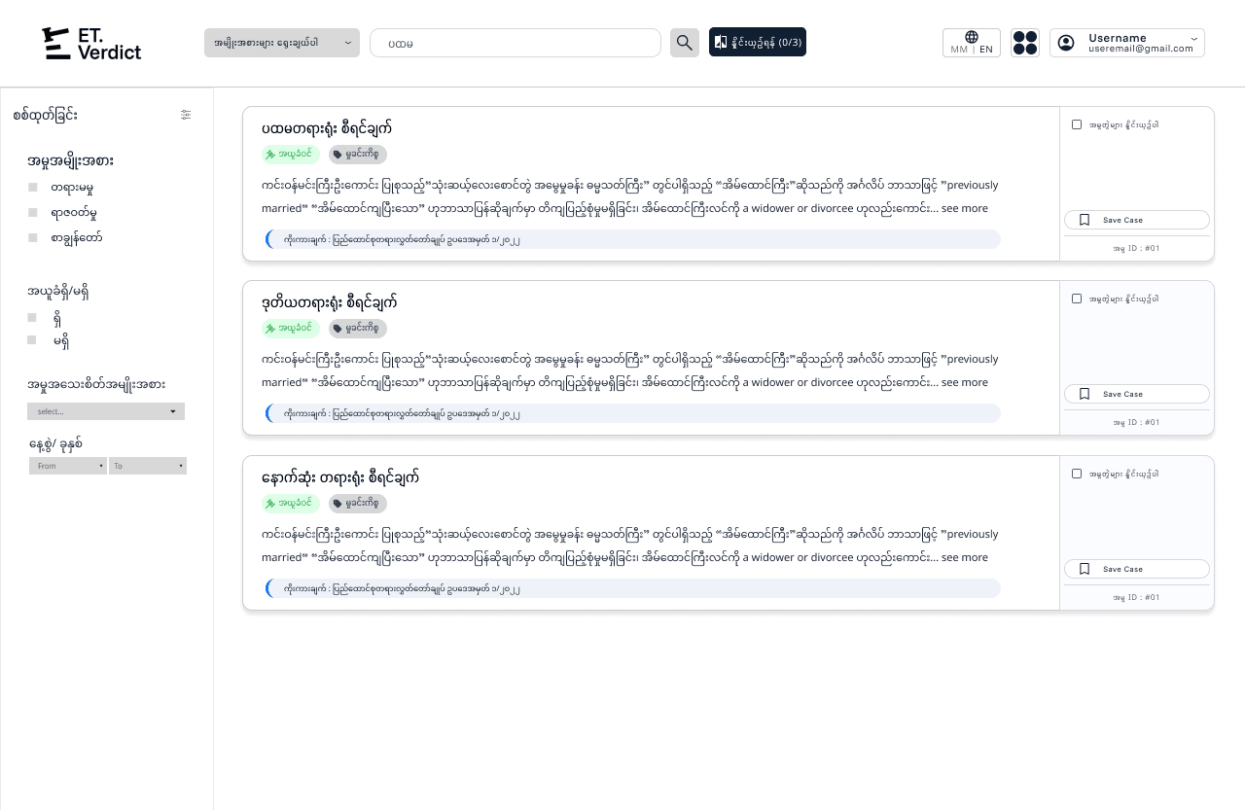Image resolution: width=1245 pixels, height=810 pixels.
Task: Open the filter adjustment icon beside စစ်ထုတ်ခြင်း
Action: pyautogui.click(x=186, y=115)
